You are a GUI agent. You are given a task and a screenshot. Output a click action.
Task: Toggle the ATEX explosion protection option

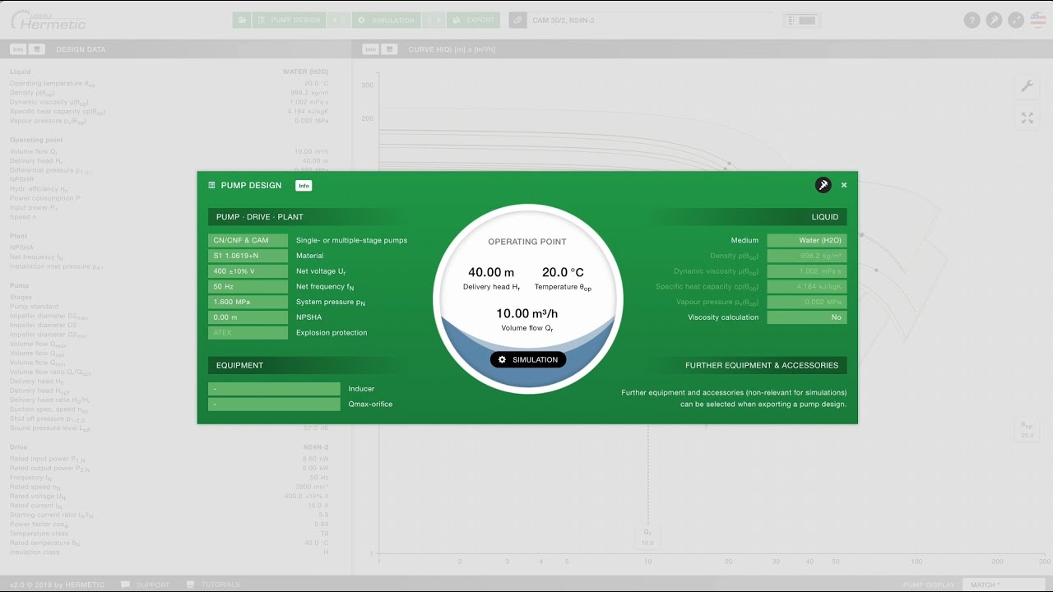pos(248,333)
